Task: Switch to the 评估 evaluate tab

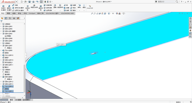Action: click(x=25, y=13)
